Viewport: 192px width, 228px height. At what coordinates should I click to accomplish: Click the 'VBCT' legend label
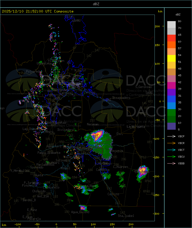coord(181,150)
